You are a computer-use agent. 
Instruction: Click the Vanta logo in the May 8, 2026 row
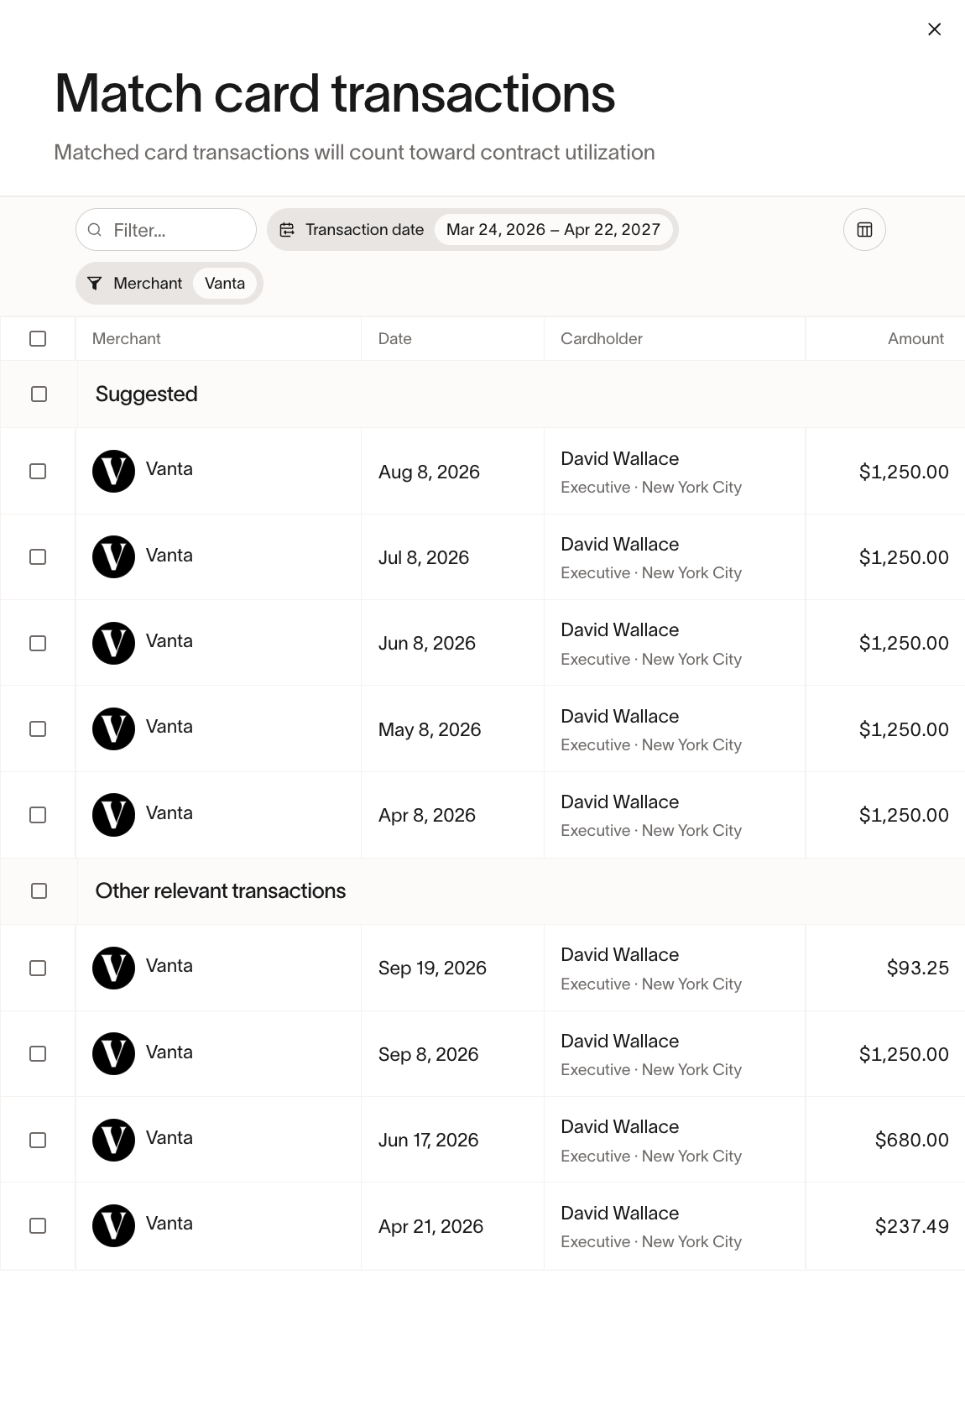pos(113,728)
